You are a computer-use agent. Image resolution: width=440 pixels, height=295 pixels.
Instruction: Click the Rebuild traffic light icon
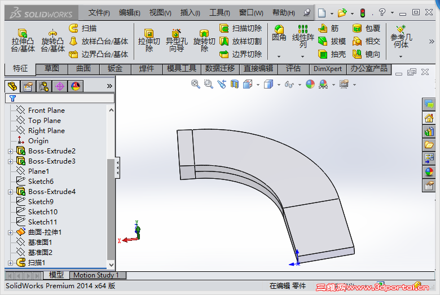363,13
